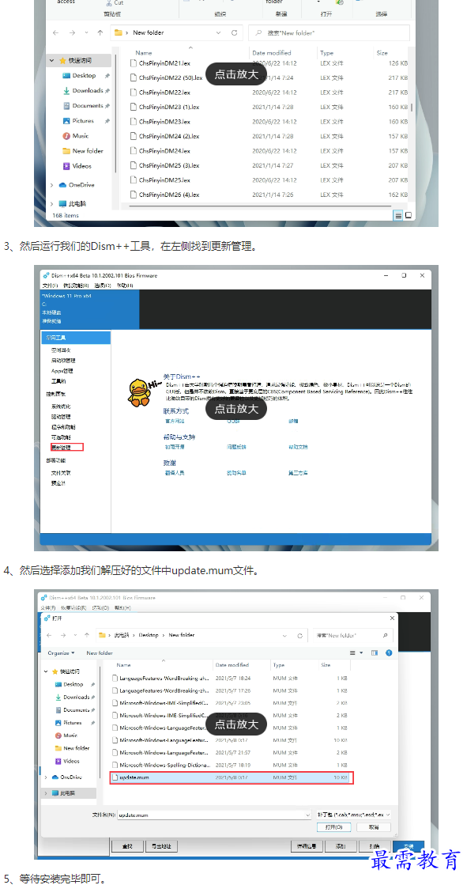Click the back arrow in the top Explorer window
This screenshot has width=467, height=885.
55,32
